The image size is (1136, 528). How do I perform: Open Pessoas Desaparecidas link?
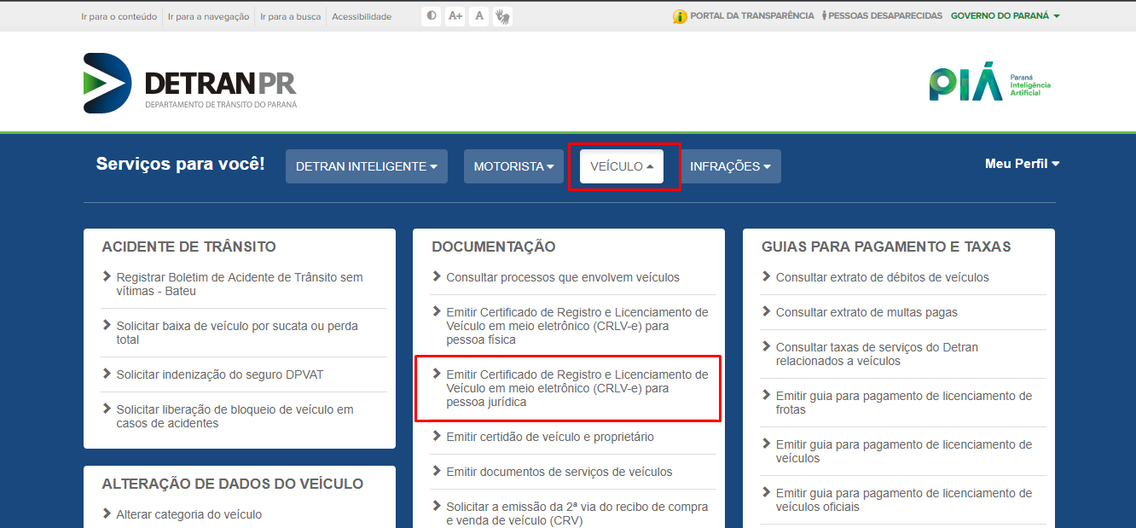(x=886, y=16)
